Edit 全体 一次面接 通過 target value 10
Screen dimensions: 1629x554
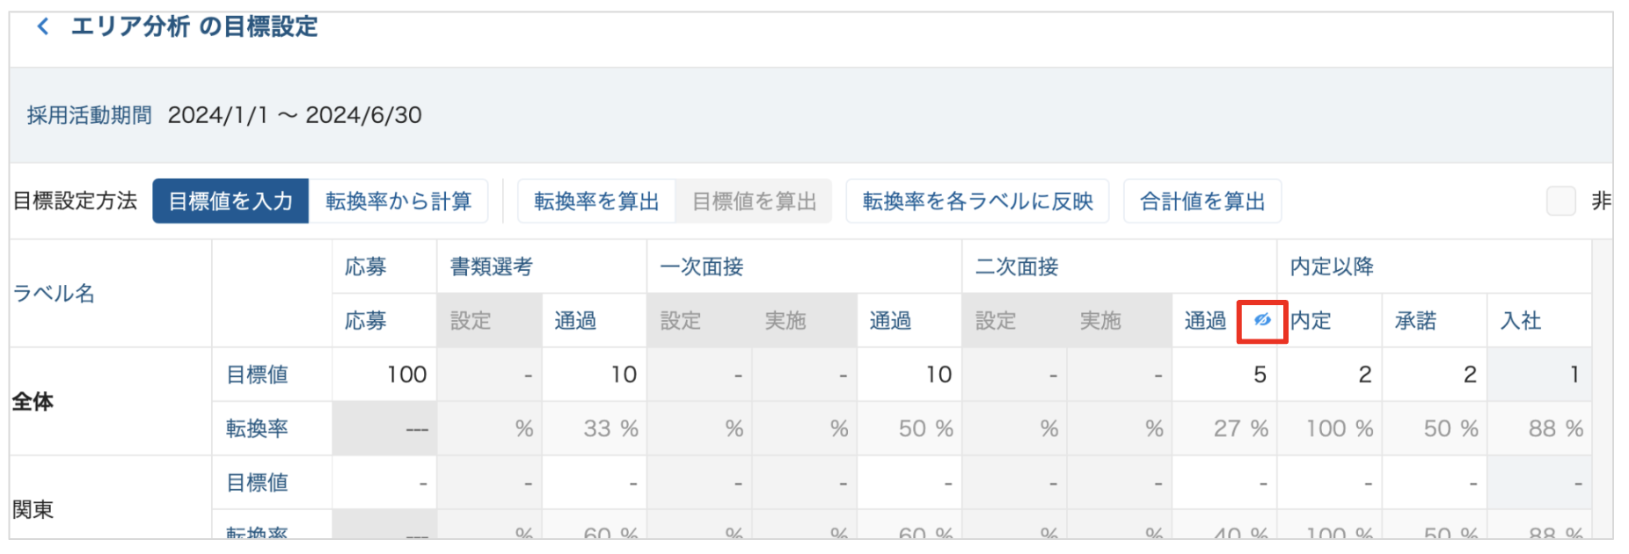[x=909, y=375]
